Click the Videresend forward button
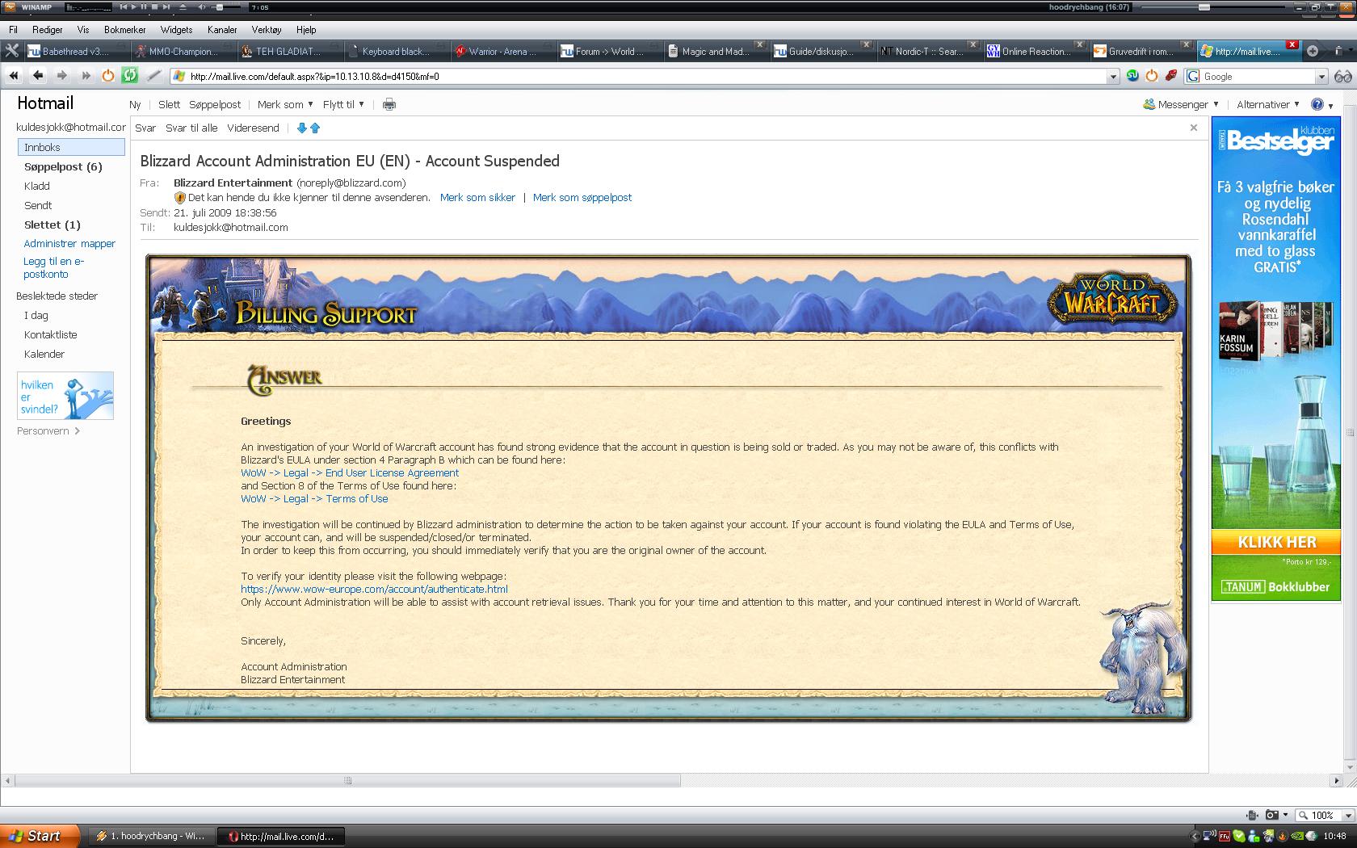Image resolution: width=1357 pixels, height=848 pixels. click(x=253, y=128)
